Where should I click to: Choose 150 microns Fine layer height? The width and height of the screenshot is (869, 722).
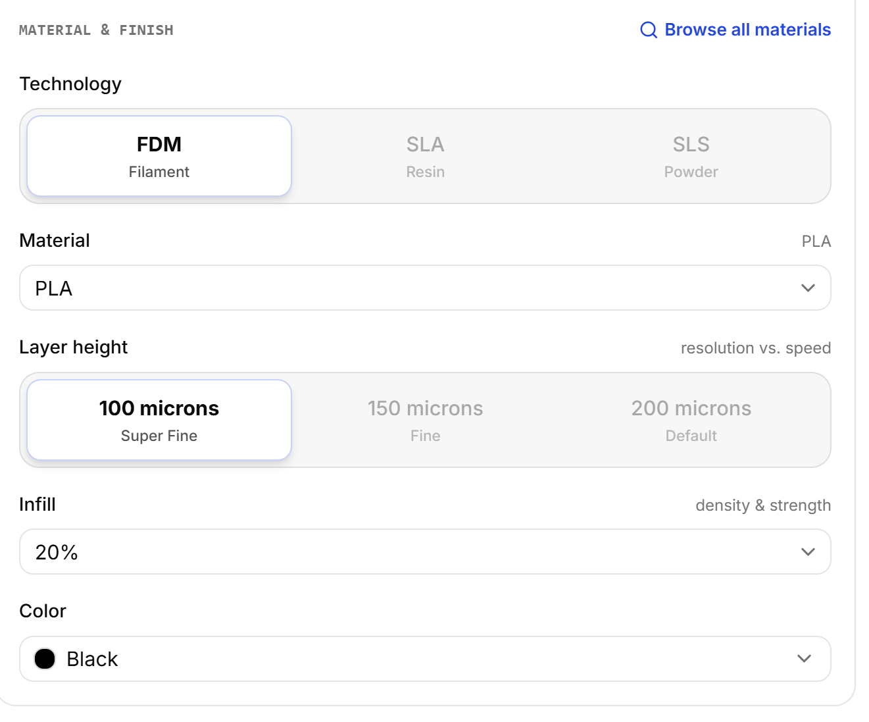point(425,420)
